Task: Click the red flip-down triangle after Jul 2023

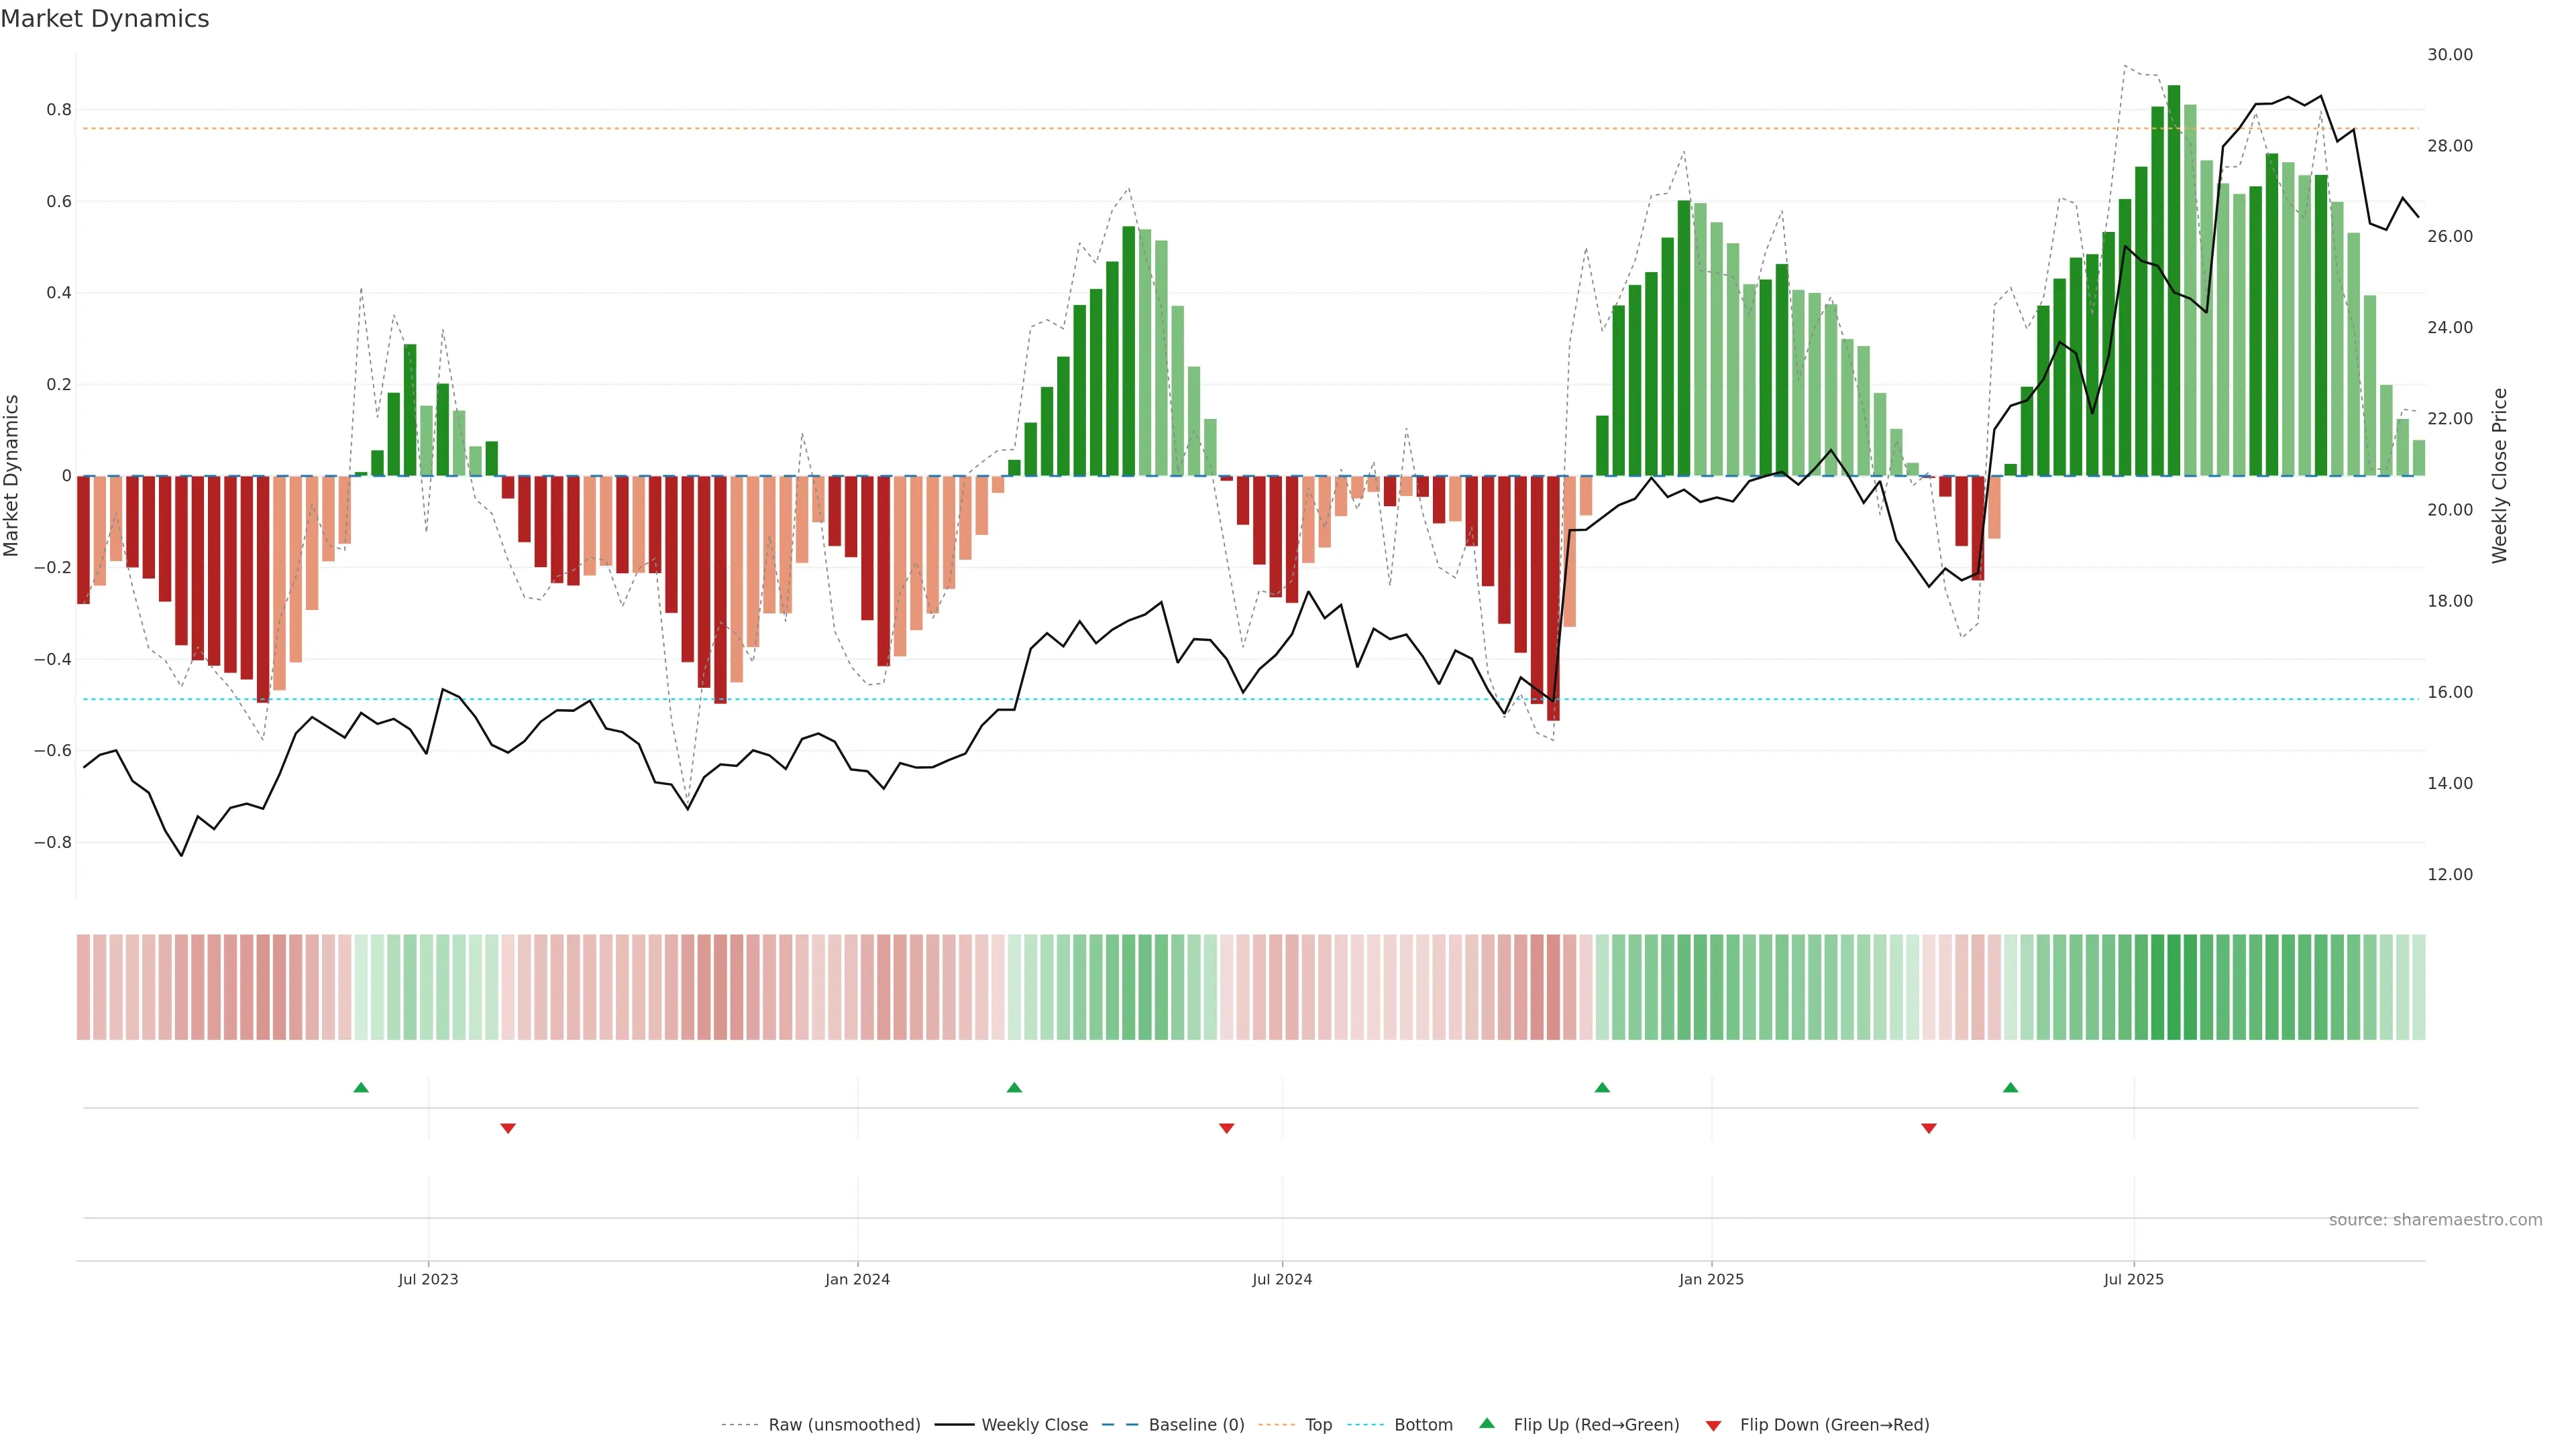Action: (508, 1128)
